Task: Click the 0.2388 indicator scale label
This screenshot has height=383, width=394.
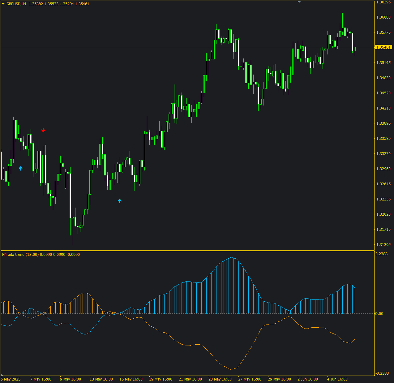Action: coord(381,254)
